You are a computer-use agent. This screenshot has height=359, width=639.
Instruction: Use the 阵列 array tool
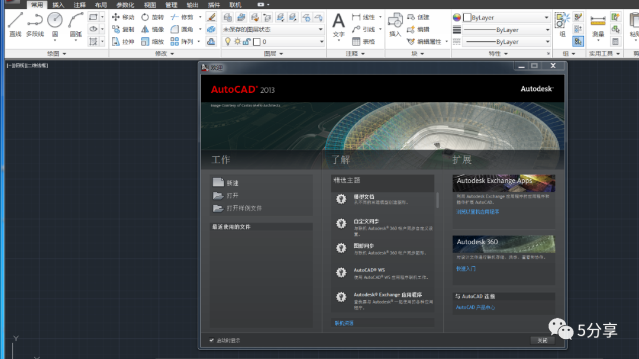pyautogui.click(x=182, y=41)
